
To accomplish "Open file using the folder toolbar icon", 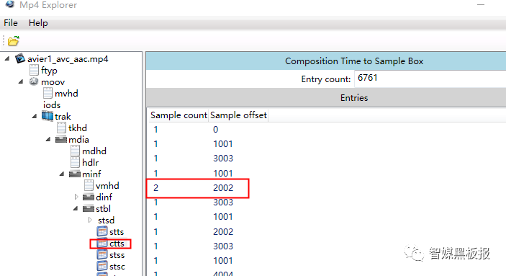I will (x=13, y=41).
